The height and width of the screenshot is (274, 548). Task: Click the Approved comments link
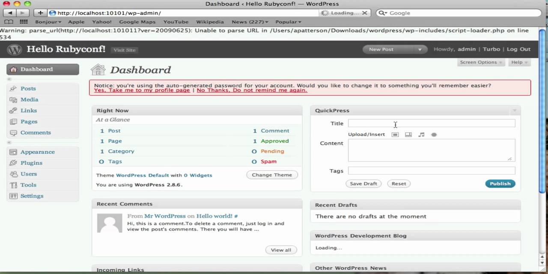click(x=275, y=141)
